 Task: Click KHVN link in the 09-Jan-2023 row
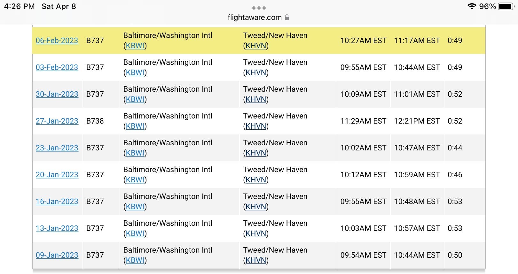click(x=256, y=260)
